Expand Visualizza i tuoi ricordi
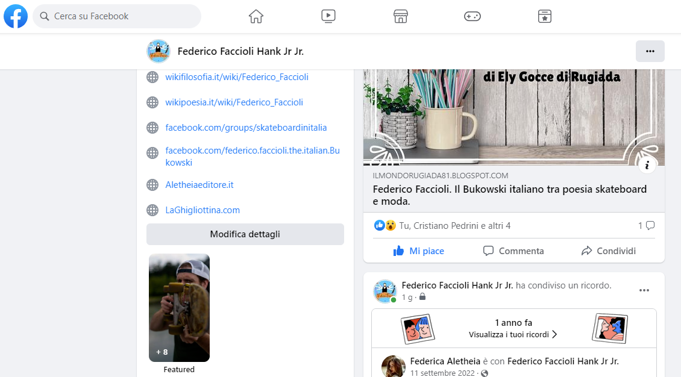 [x=513, y=334]
